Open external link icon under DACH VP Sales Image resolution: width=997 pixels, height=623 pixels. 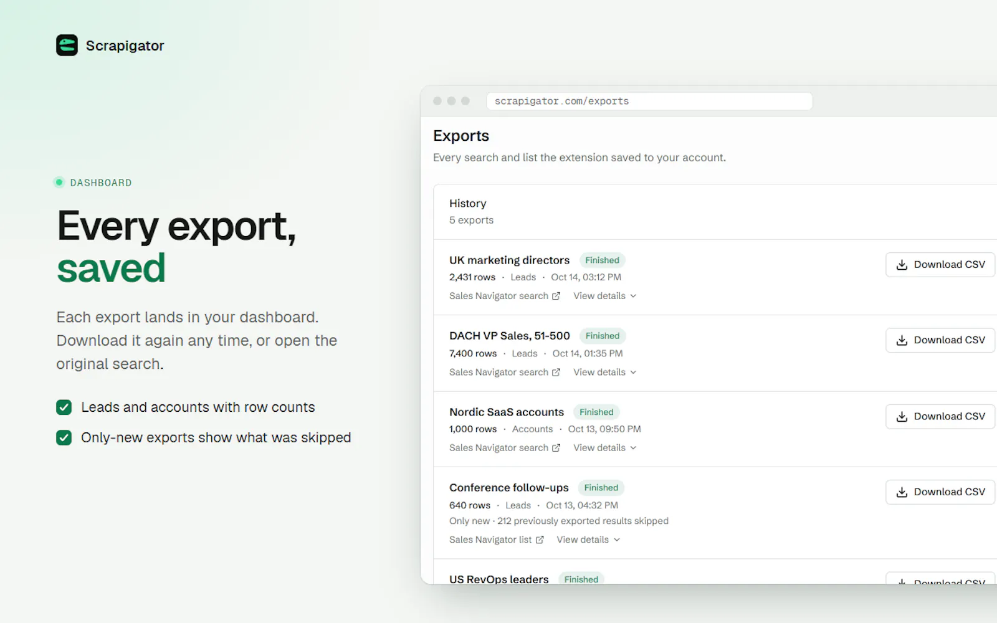pos(556,373)
